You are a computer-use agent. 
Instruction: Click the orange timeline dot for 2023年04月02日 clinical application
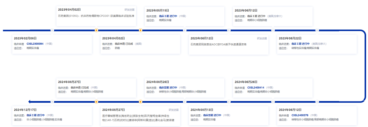[x=141, y=30]
